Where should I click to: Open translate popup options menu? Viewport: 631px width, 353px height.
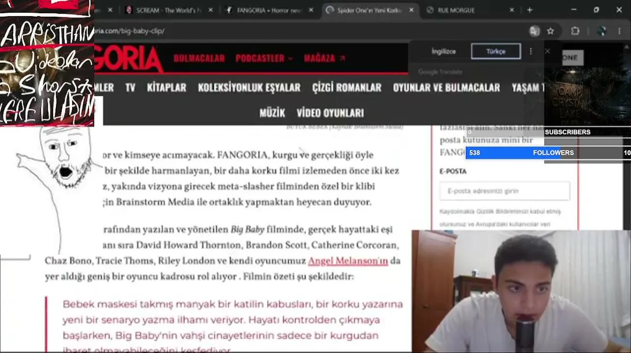(x=531, y=51)
